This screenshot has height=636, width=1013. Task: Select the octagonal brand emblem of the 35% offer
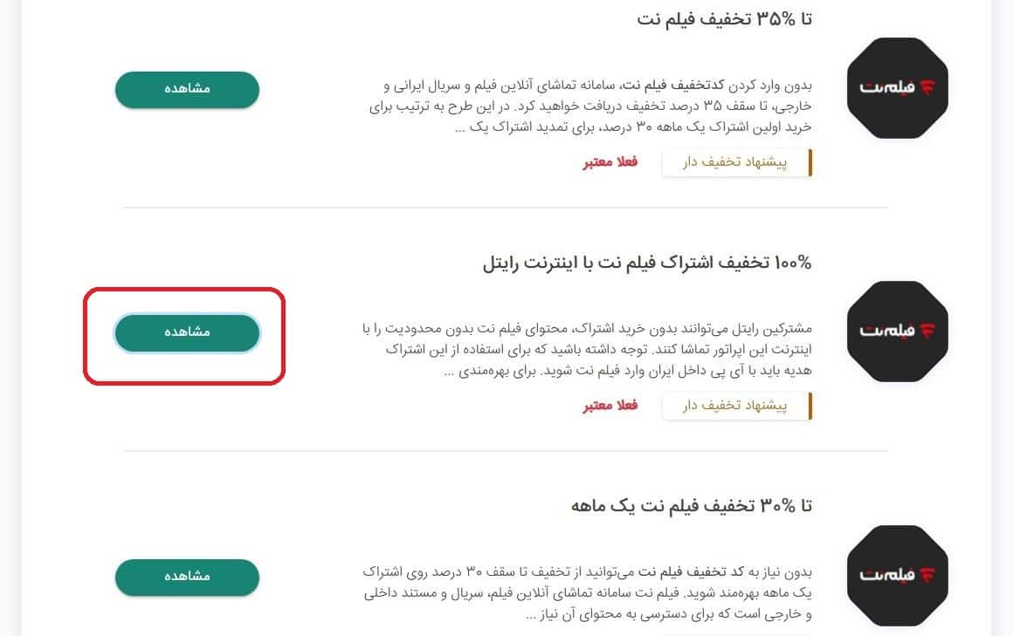[x=897, y=88]
